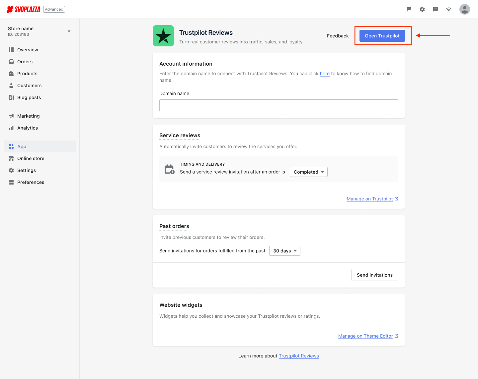The height and width of the screenshot is (379, 478).
Task: Open the chat message icon in top bar
Action: [436, 9]
